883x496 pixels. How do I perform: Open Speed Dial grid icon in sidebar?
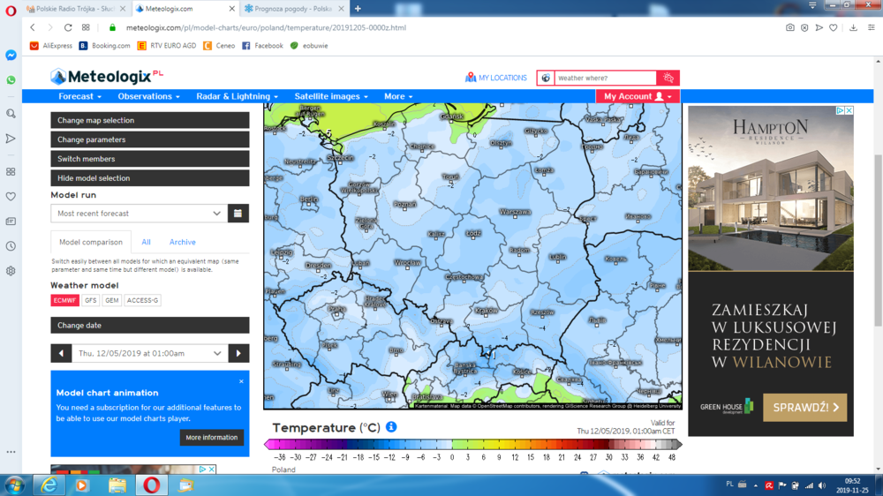click(x=11, y=172)
